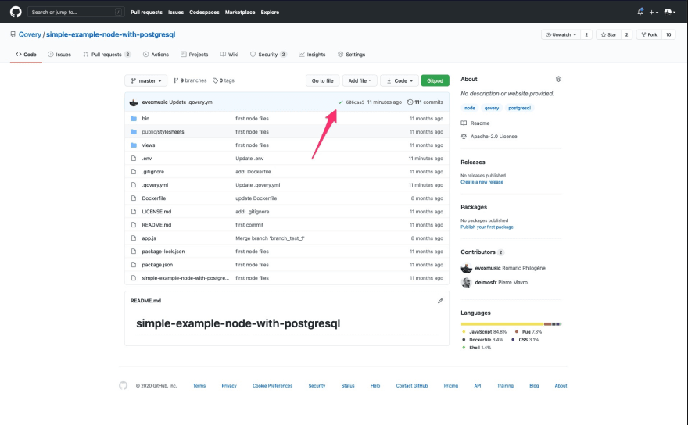Click the yellow JavaScript language bar segment

pos(502,324)
